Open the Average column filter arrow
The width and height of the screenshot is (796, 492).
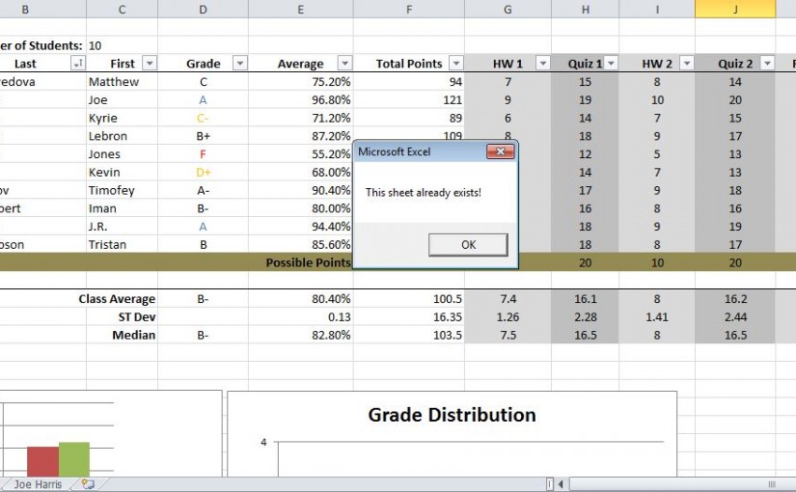(x=343, y=64)
